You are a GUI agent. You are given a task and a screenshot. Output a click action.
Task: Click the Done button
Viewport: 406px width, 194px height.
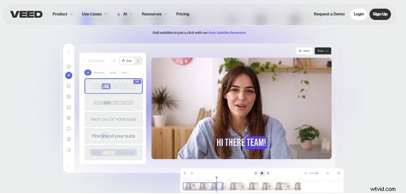pos(323,51)
